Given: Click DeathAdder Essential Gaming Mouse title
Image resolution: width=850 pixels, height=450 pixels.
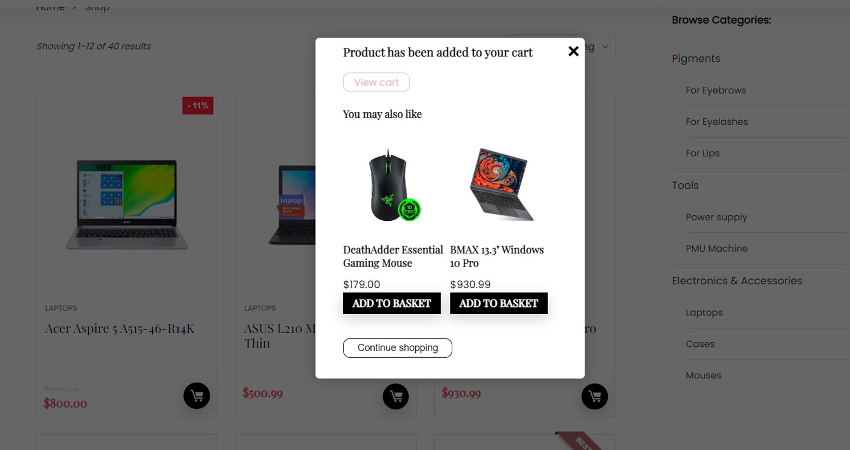Looking at the screenshot, I should pos(393,257).
